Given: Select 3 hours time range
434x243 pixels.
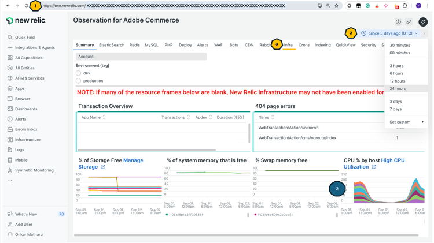Looking at the screenshot, I should click(x=396, y=66).
